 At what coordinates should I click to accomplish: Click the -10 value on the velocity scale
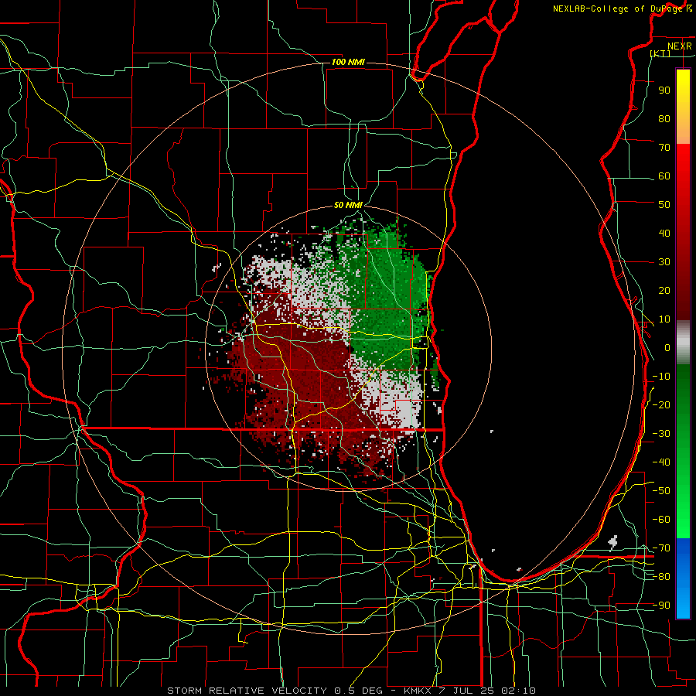(661, 377)
